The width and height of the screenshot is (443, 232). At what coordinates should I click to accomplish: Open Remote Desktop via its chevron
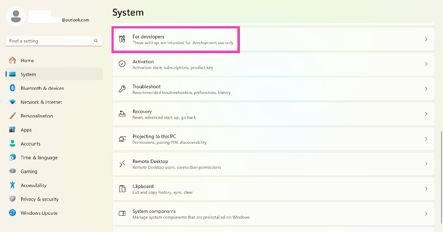pos(426,164)
